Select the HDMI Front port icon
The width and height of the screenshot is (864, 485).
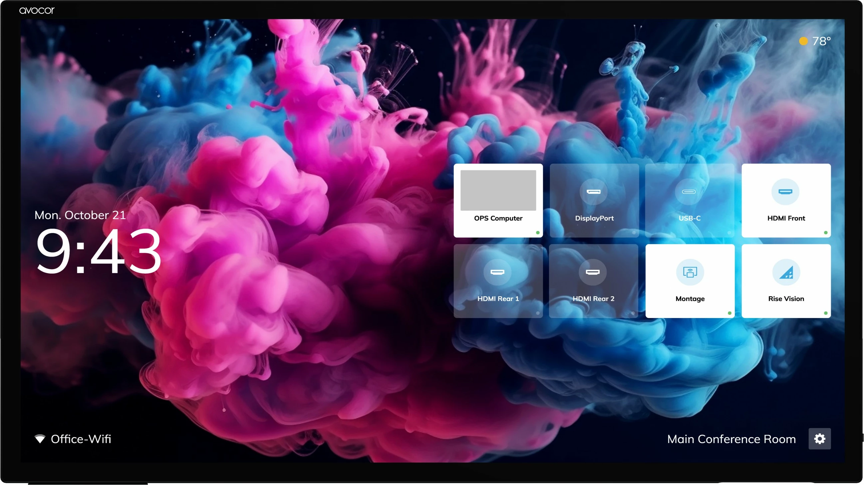pos(785,192)
